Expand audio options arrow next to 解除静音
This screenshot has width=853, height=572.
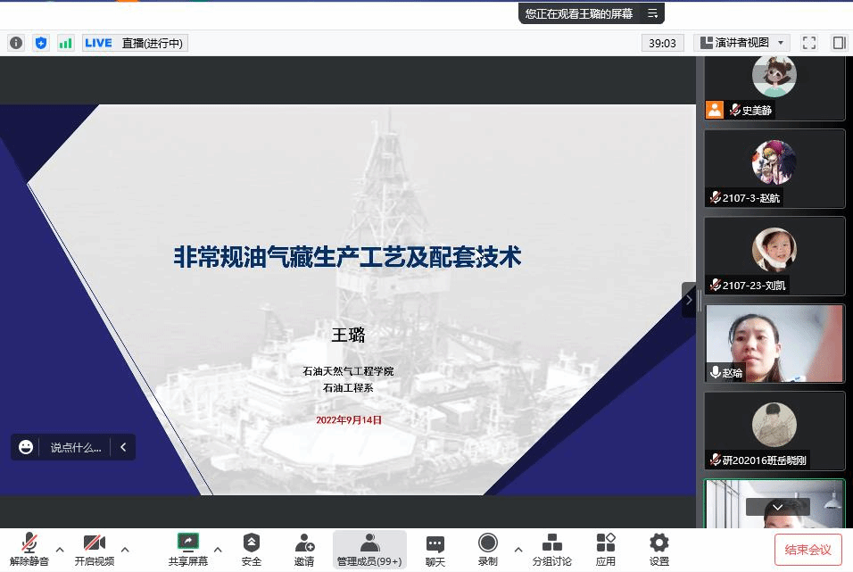click(60, 550)
